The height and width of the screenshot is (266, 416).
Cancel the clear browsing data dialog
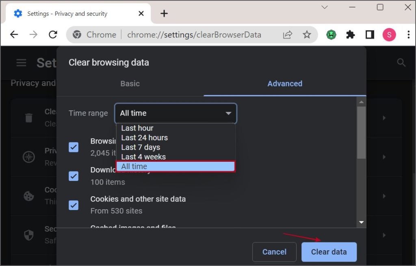point(274,252)
